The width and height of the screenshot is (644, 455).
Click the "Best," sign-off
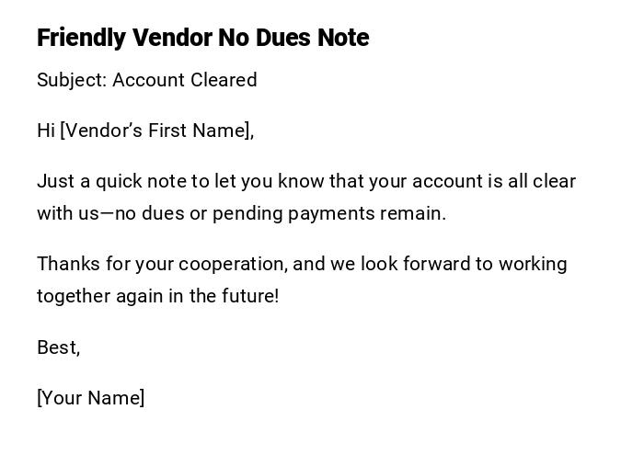point(58,347)
